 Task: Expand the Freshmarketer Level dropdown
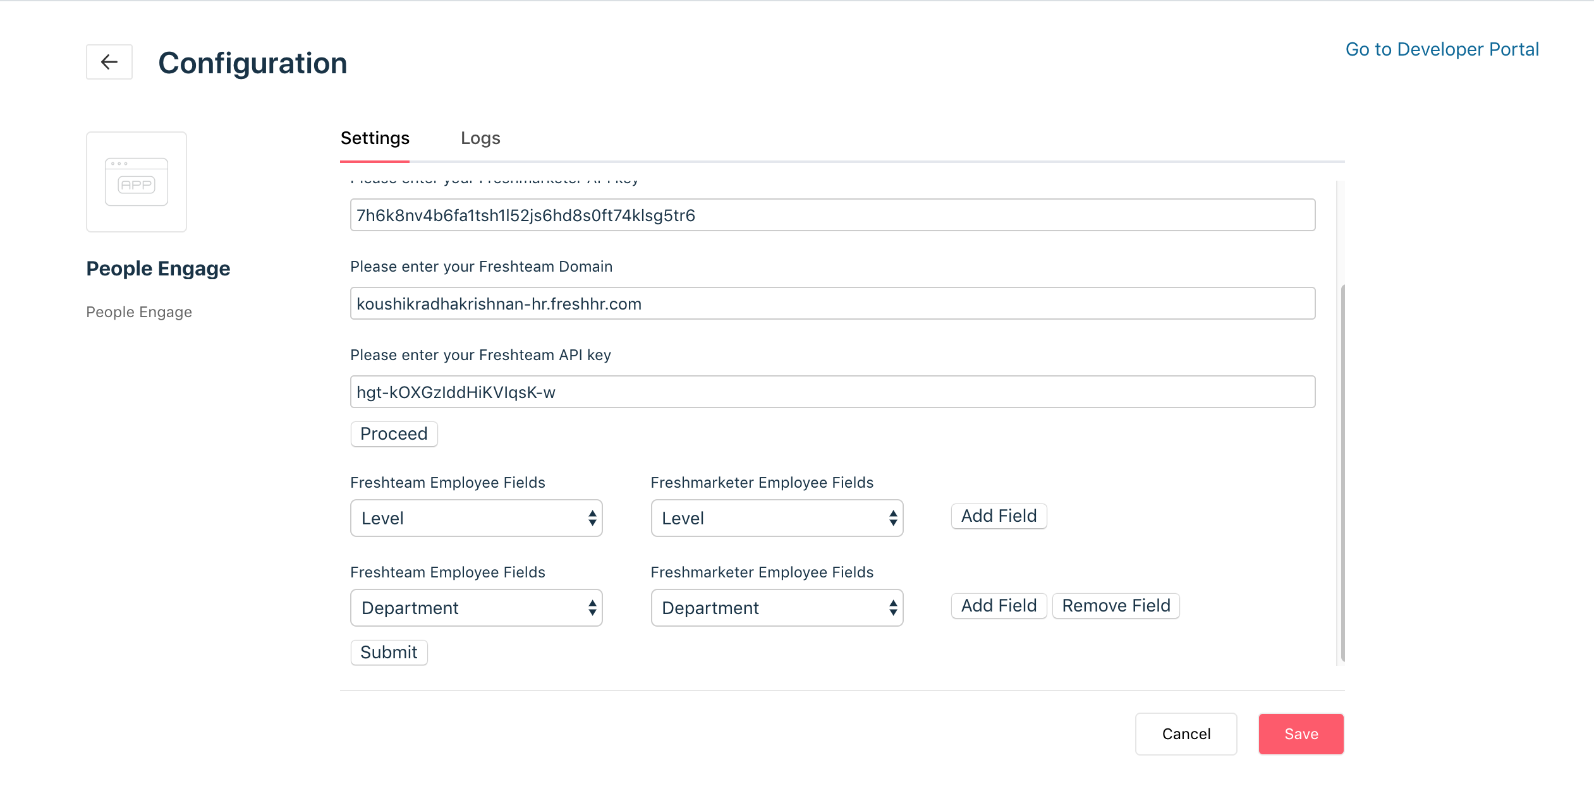(x=777, y=519)
